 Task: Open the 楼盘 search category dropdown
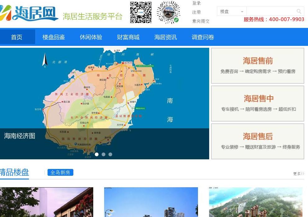point(232,11)
